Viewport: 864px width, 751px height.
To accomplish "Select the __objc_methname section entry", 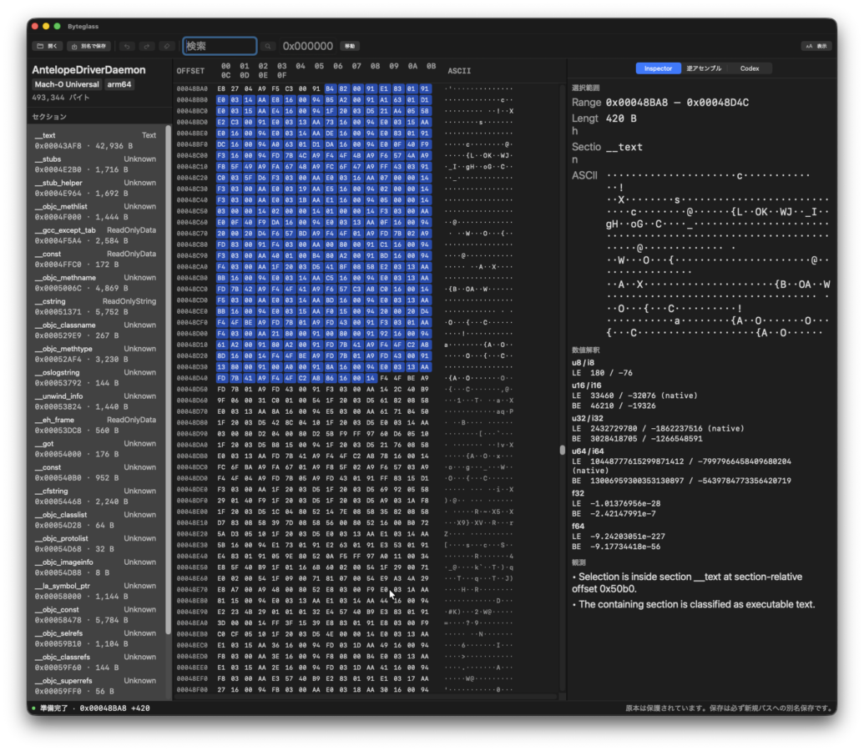I will coord(95,283).
